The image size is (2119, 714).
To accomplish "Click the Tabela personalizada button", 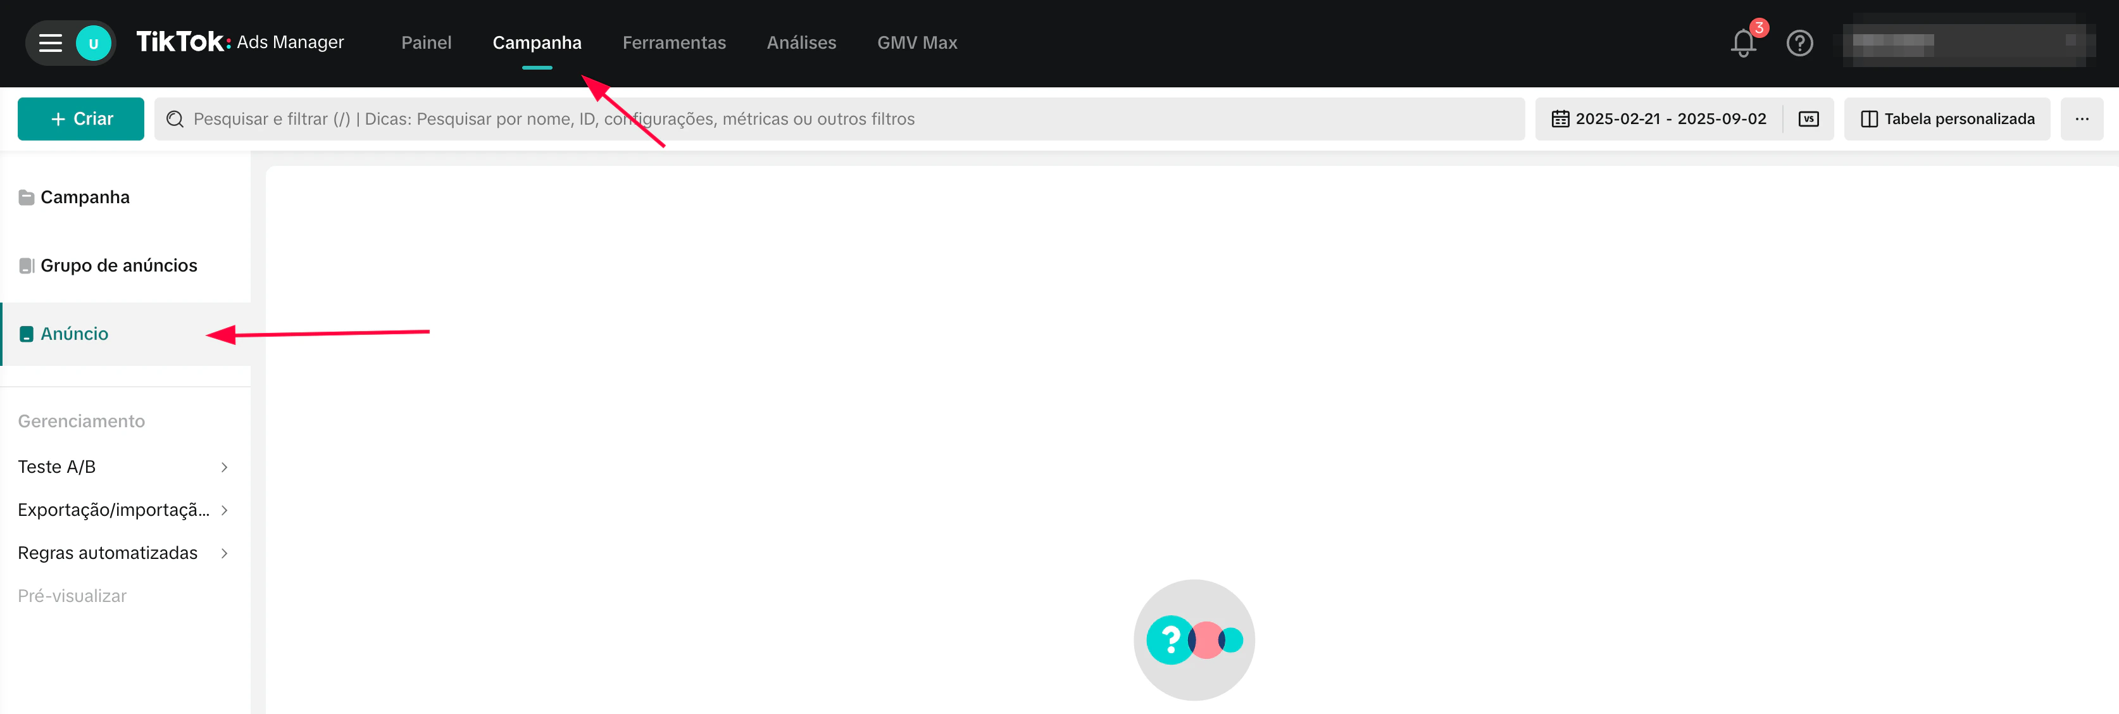I will point(1946,119).
